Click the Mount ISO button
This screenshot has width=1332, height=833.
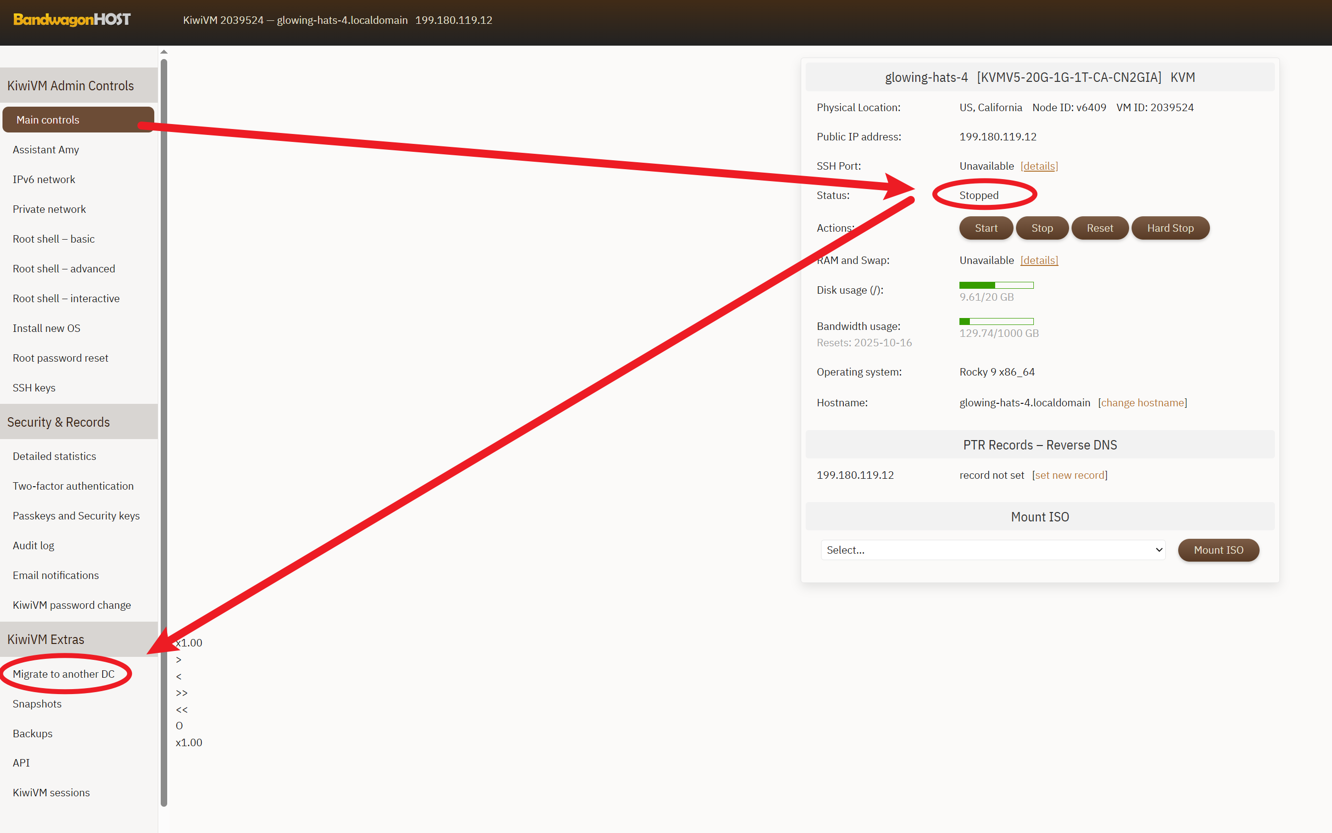[x=1218, y=549]
